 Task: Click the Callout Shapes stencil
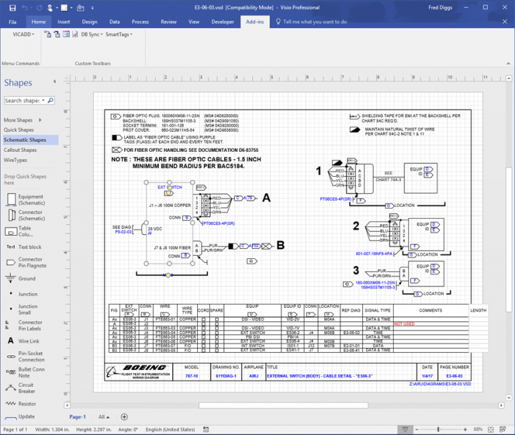pos(20,150)
